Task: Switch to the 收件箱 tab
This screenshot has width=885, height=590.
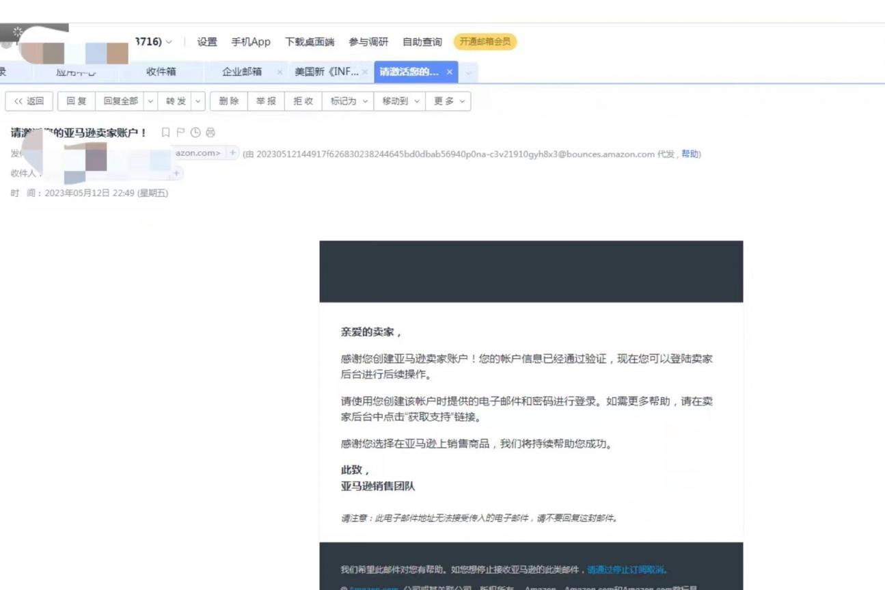Action: (161, 72)
